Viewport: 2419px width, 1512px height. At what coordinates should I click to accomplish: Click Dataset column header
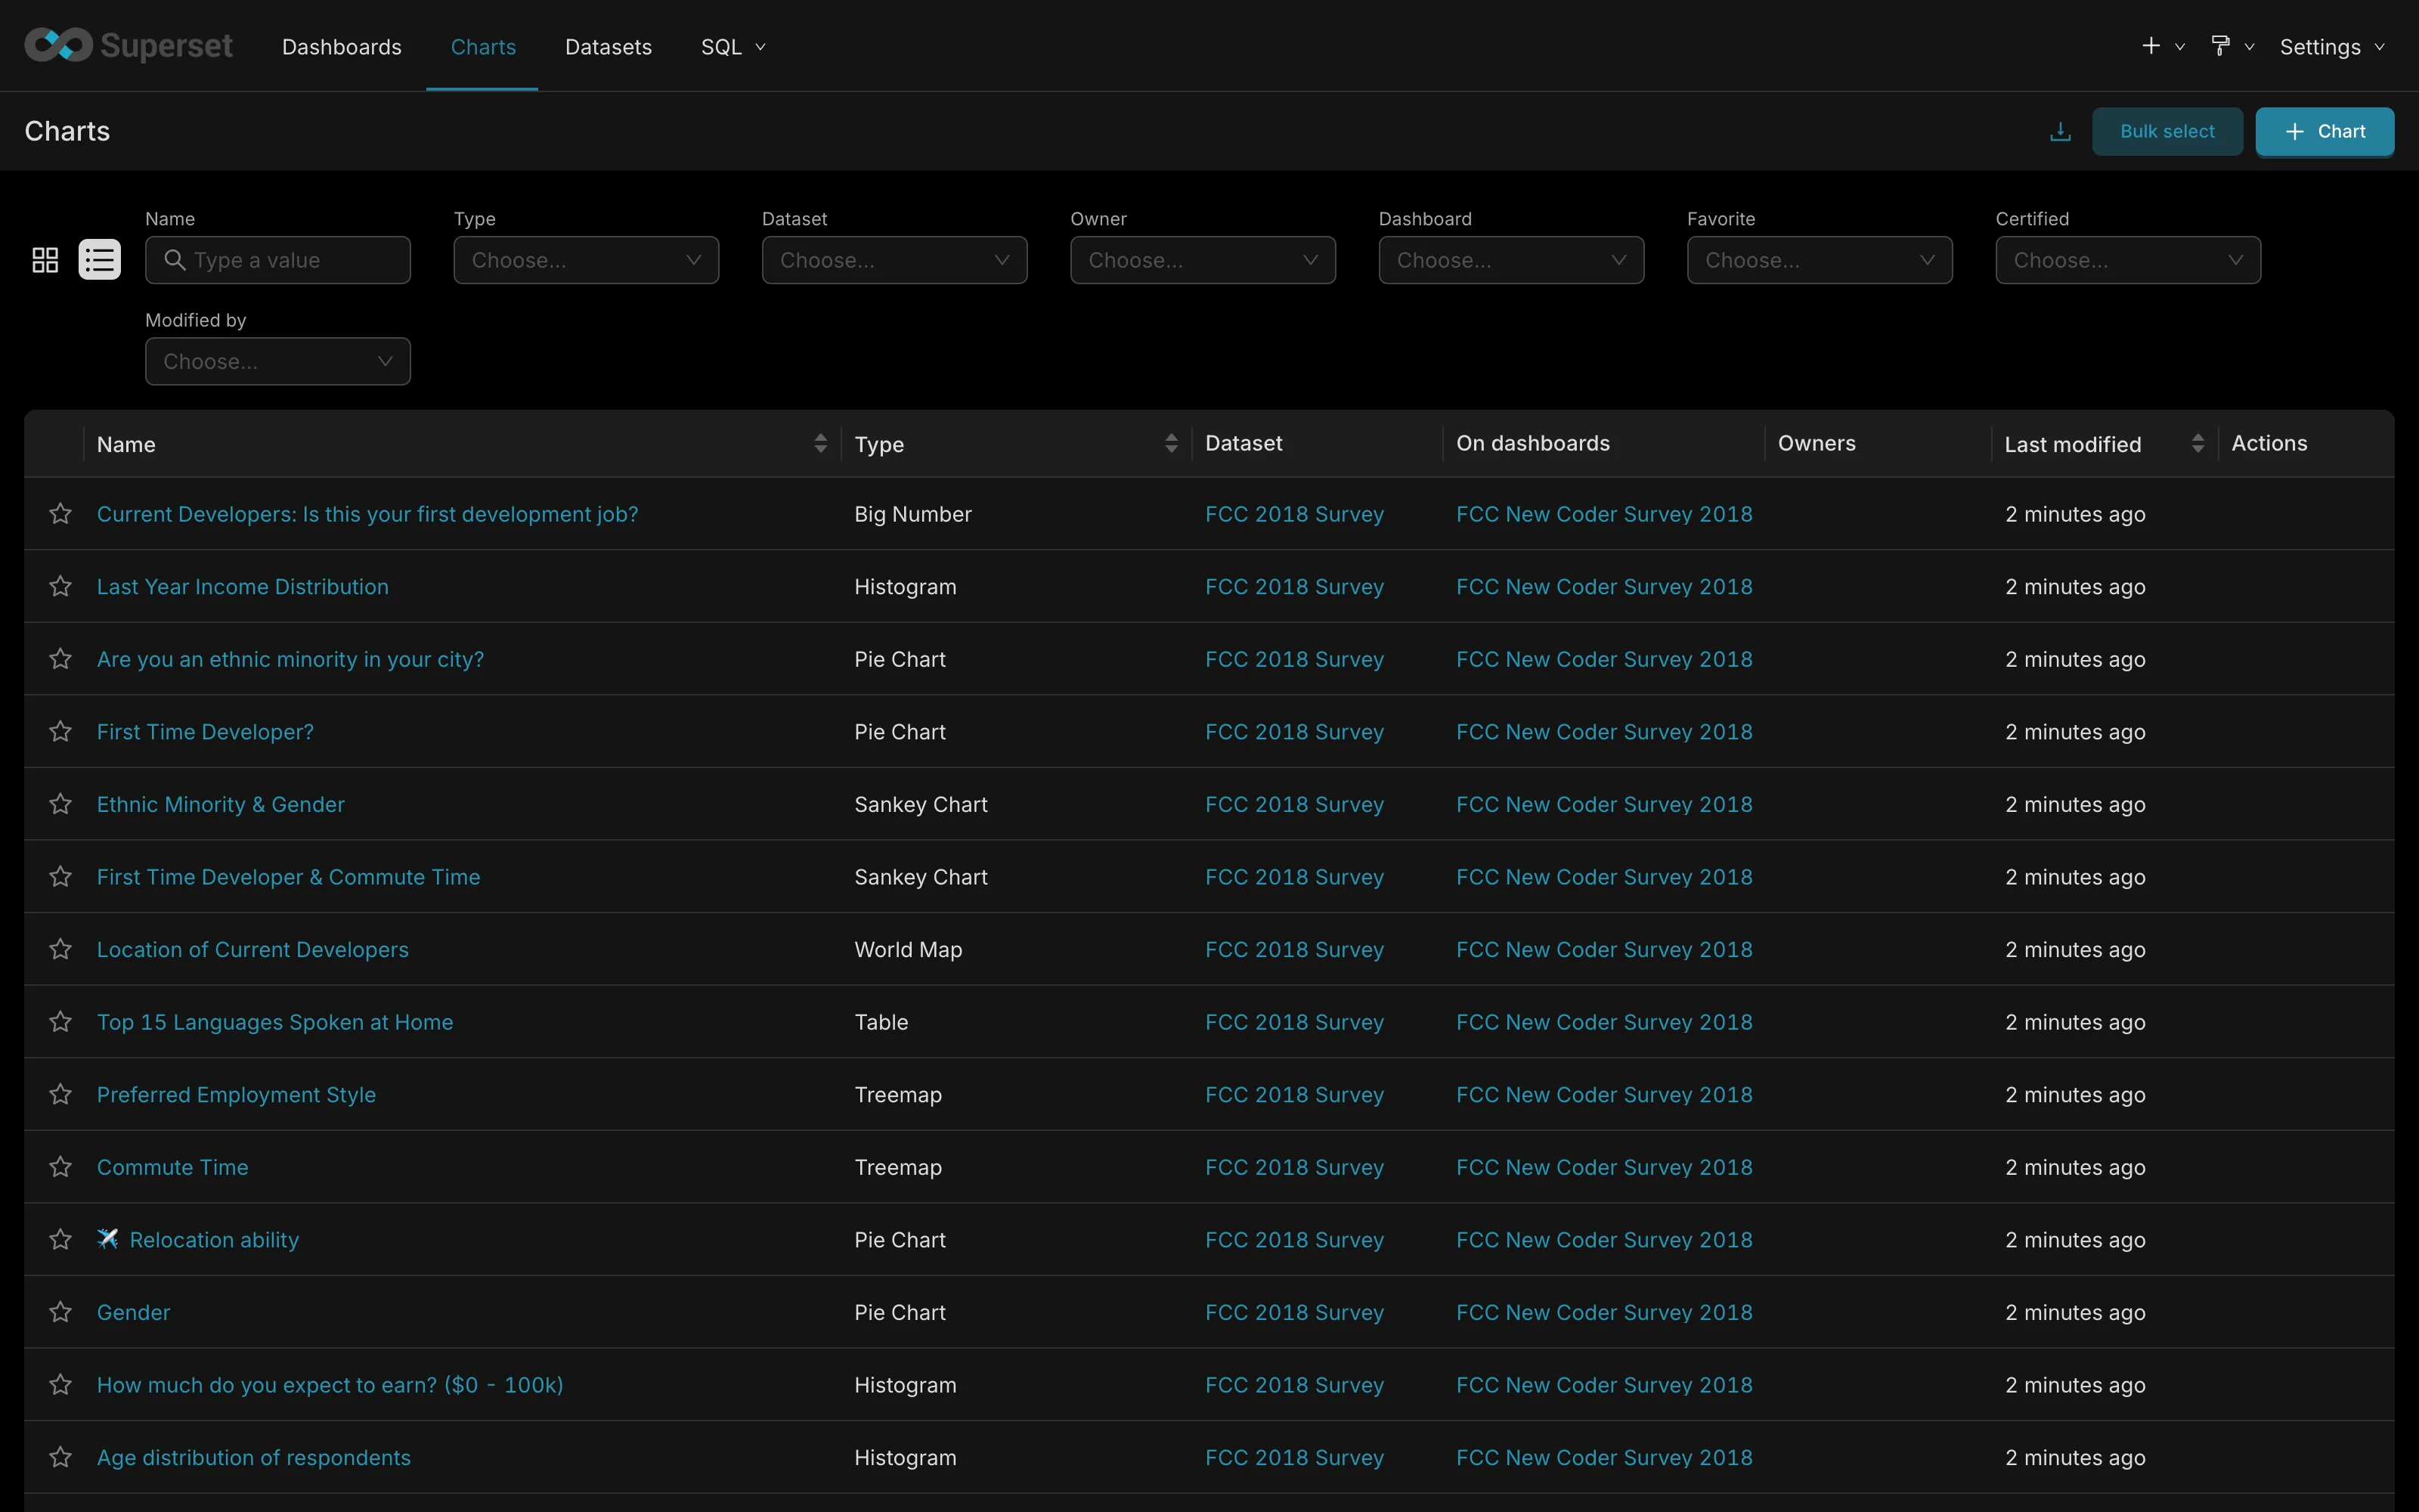(1244, 443)
